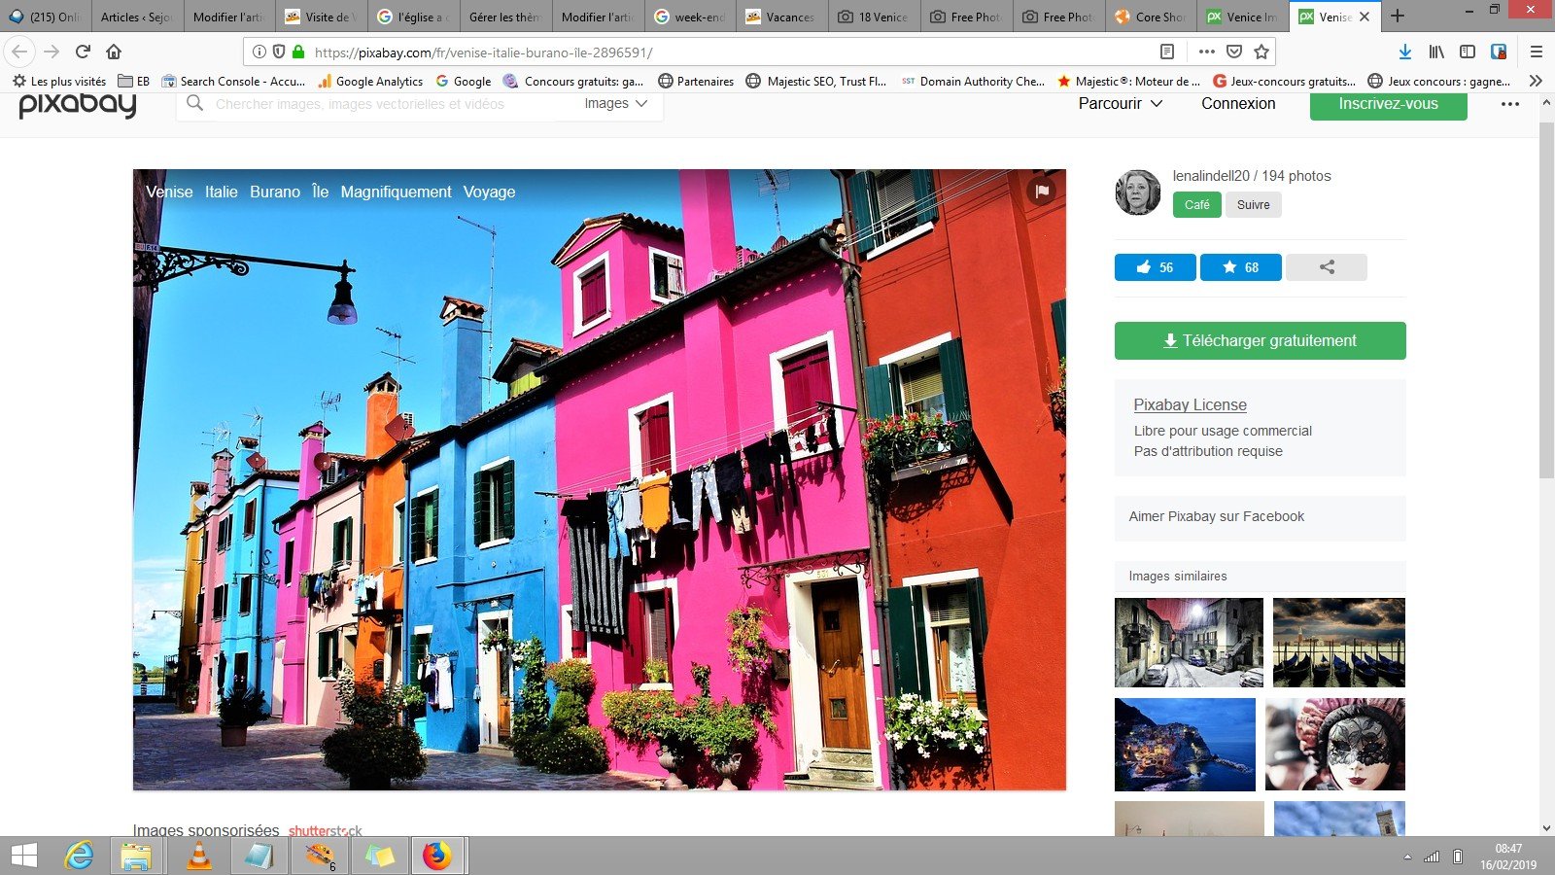Open the three-dots more menu on Pixabay
Viewport: 1555px width, 875px height.
[1509, 104]
